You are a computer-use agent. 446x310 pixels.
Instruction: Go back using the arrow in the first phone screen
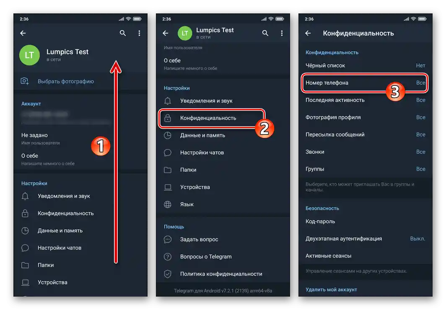point(23,33)
